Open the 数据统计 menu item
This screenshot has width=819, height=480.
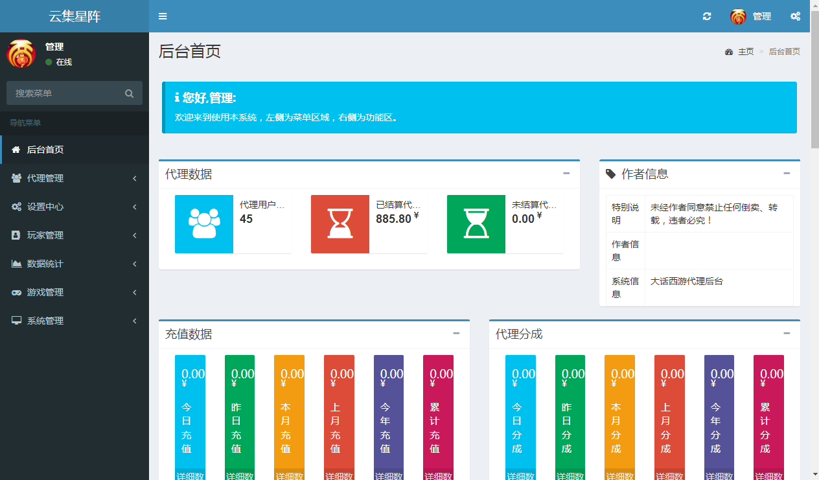pos(75,264)
